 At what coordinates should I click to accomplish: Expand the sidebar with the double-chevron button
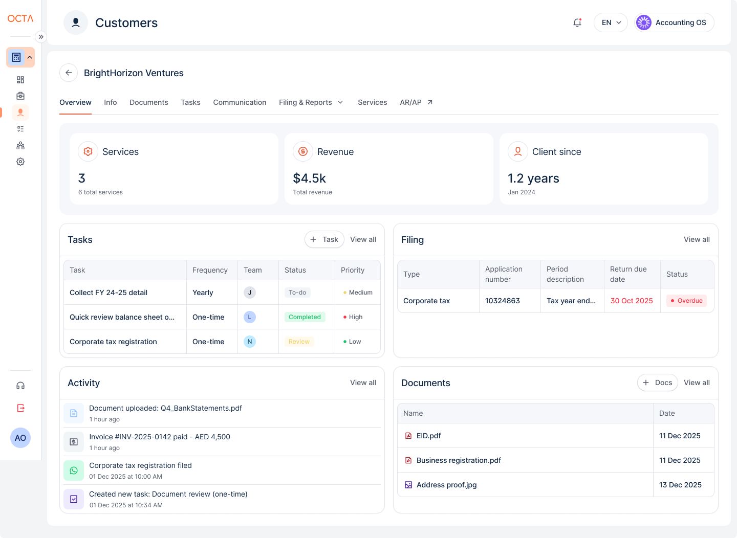(41, 37)
